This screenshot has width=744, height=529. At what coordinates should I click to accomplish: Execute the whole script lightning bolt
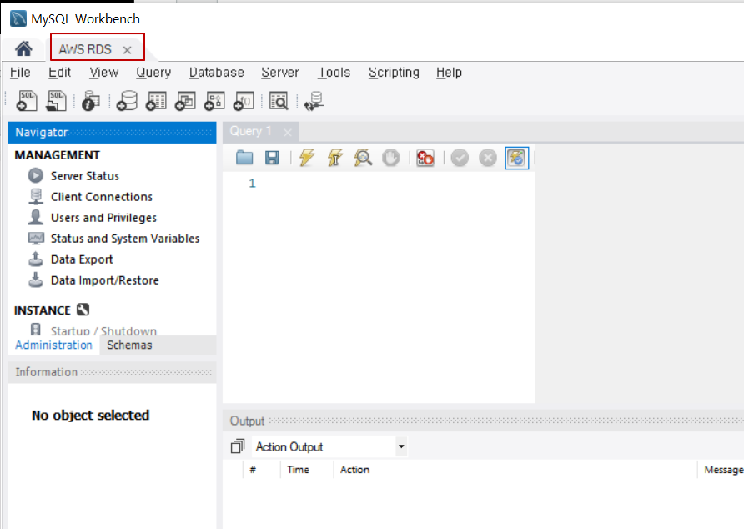point(307,157)
